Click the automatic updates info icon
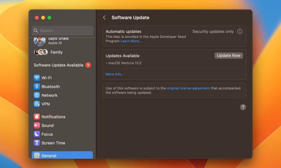281x168 pixels. (240, 31)
